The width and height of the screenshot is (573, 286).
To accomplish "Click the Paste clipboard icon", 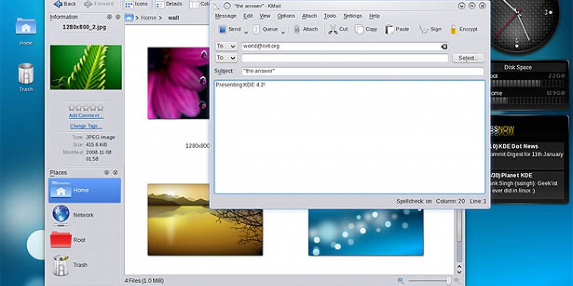I will click(390, 30).
